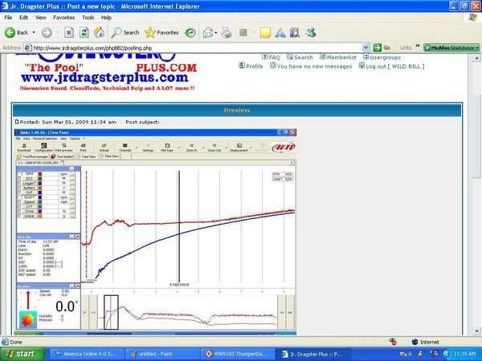
Task: Open the Zoom In dropdown arrow
Action: (203, 148)
